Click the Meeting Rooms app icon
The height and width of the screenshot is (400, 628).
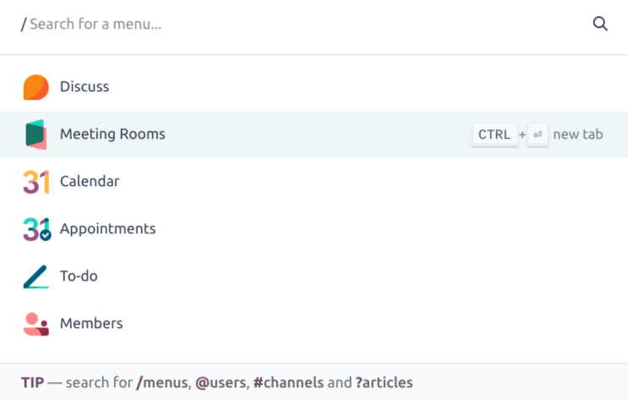click(35, 134)
